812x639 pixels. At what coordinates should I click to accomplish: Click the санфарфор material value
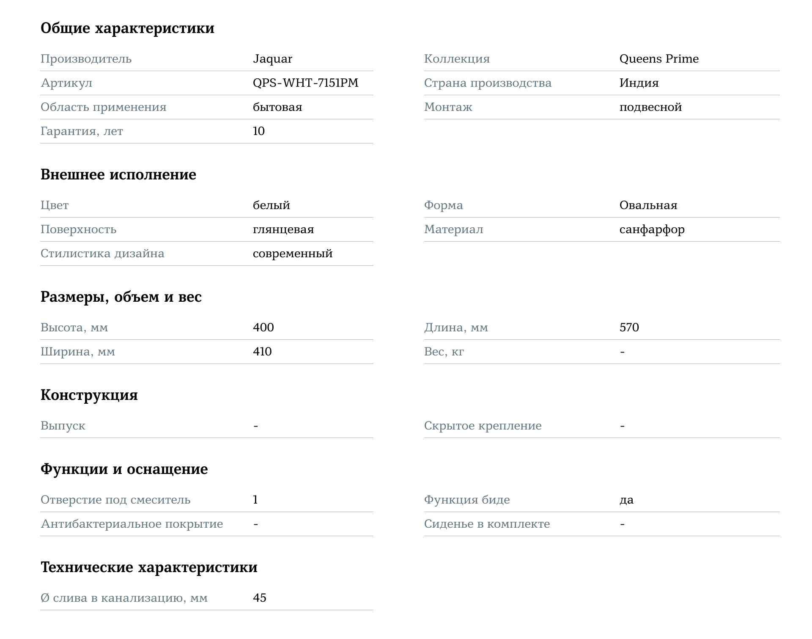[652, 229]
